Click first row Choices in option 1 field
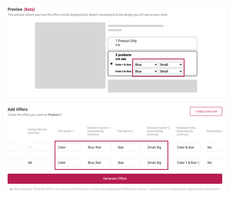This screenshot has width=231, height=199. [99, 147]
